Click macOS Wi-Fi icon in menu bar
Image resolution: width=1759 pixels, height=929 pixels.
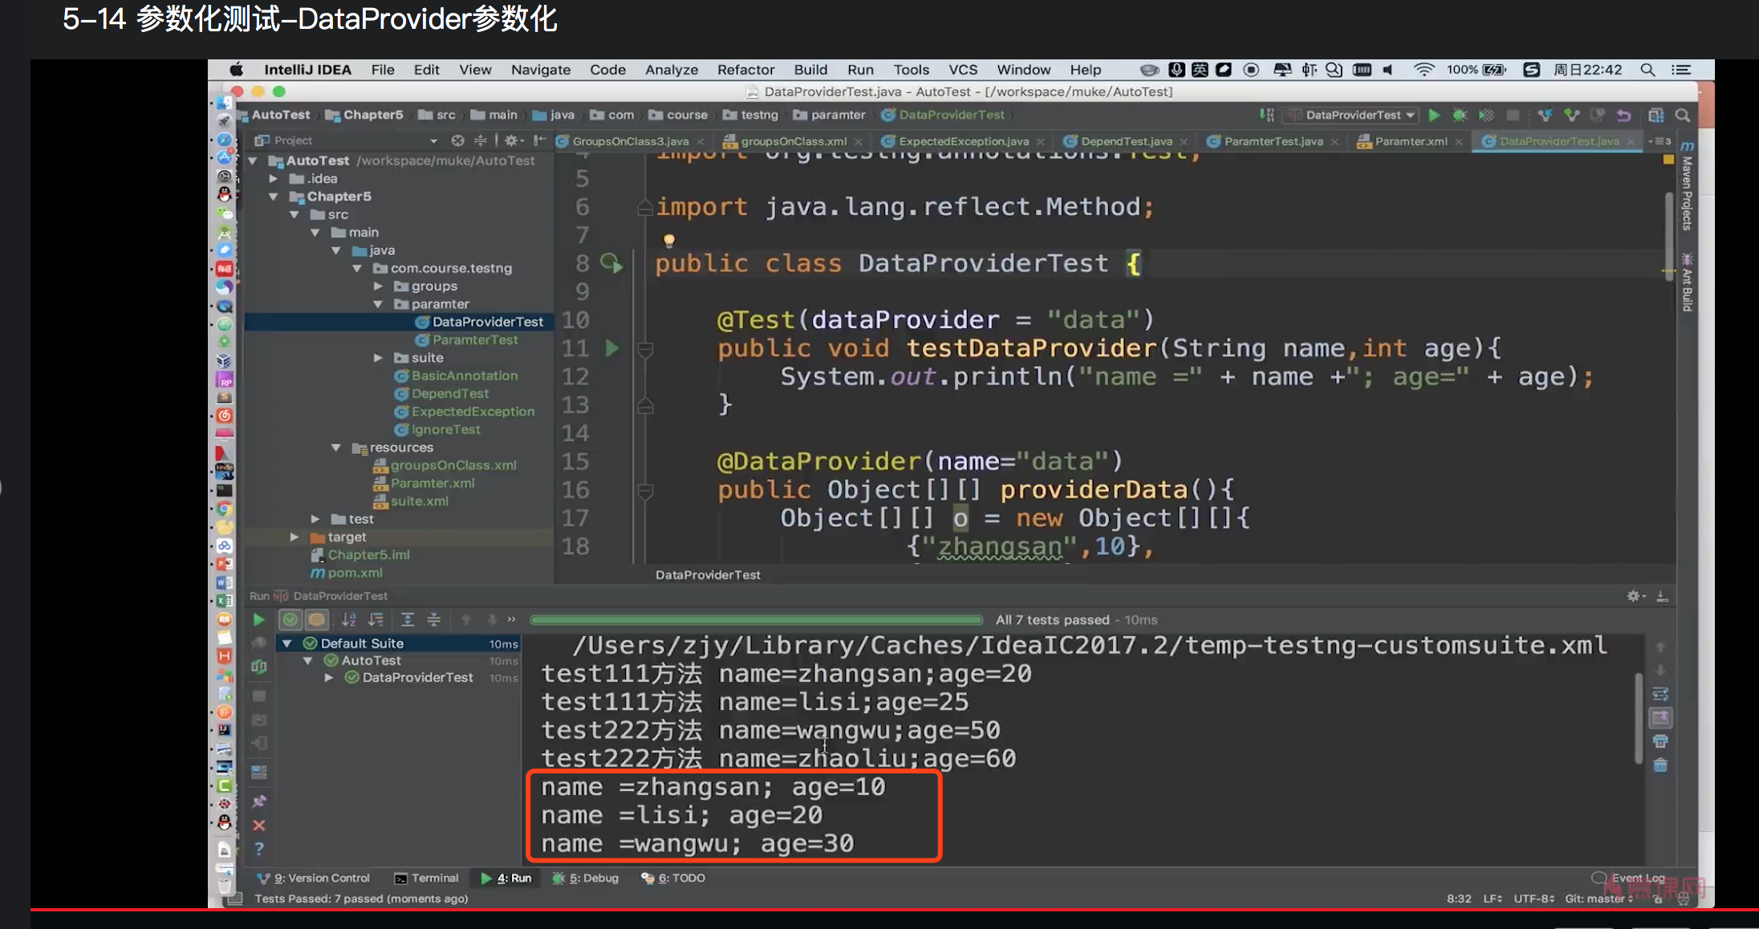[1424, 70]
